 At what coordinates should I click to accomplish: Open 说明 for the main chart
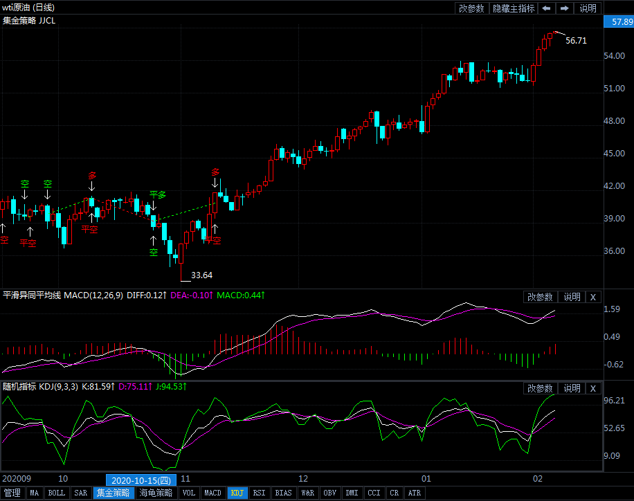(588, 8)
